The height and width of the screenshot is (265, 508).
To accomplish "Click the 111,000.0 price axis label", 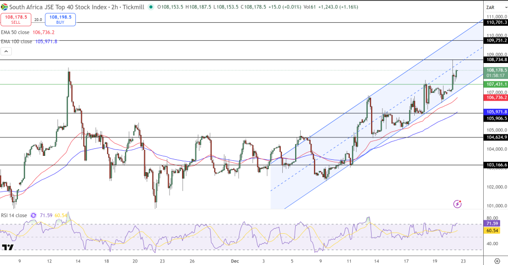I will click(497, 16).
